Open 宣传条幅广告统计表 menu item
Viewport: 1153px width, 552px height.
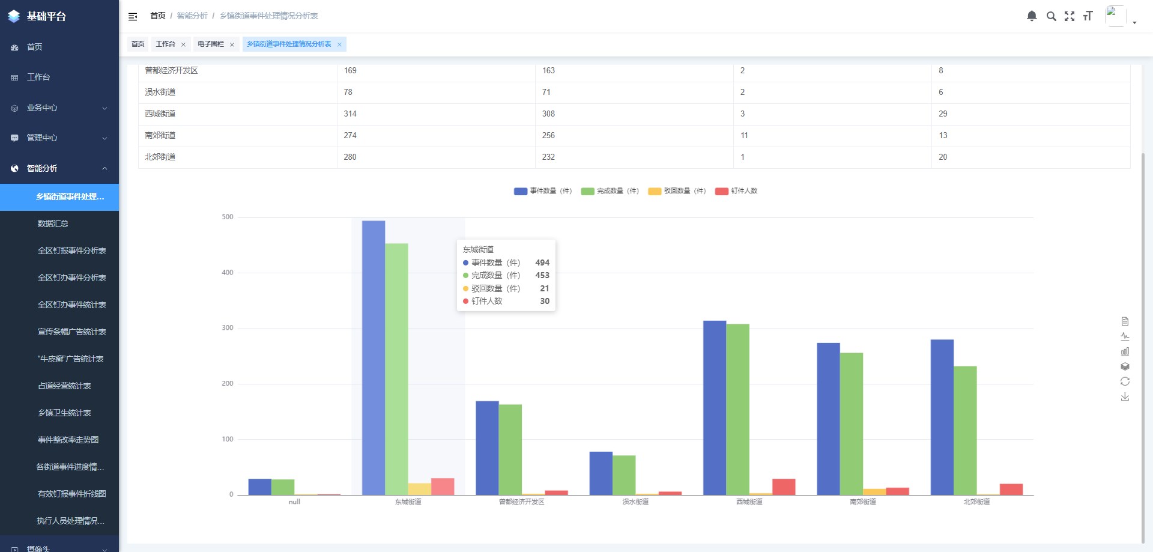[x=59, y=332]
